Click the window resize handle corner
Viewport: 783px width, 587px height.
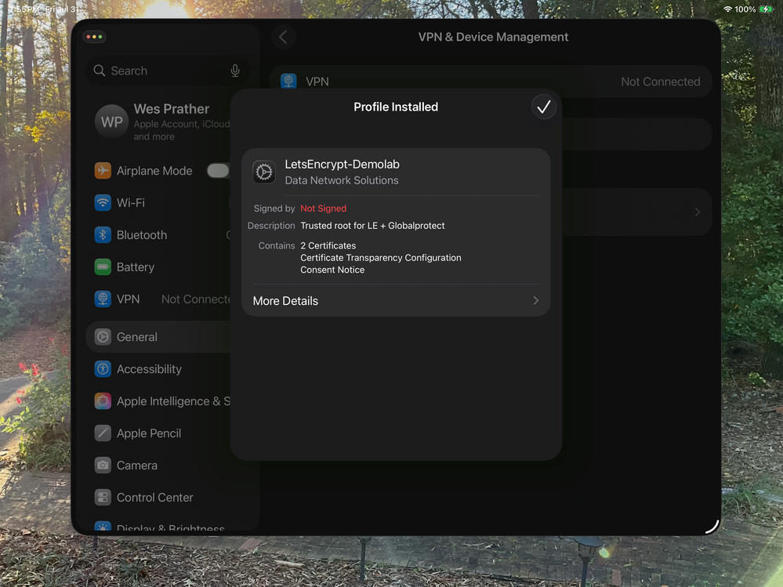[x=713, y=527]
